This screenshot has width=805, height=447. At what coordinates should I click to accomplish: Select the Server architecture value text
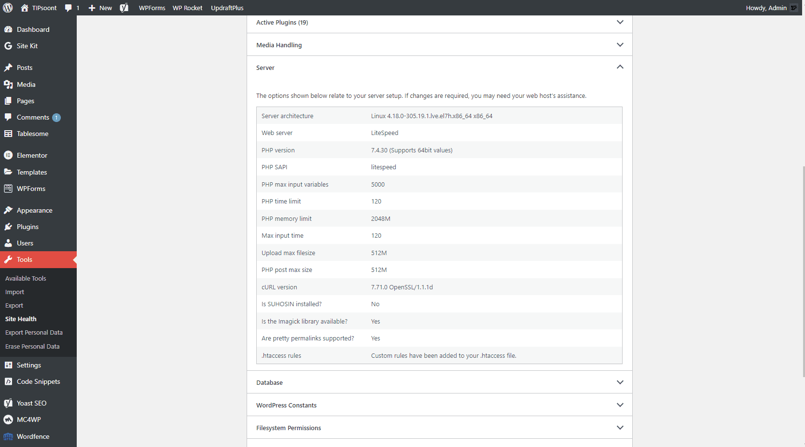(x=432, y=116)
